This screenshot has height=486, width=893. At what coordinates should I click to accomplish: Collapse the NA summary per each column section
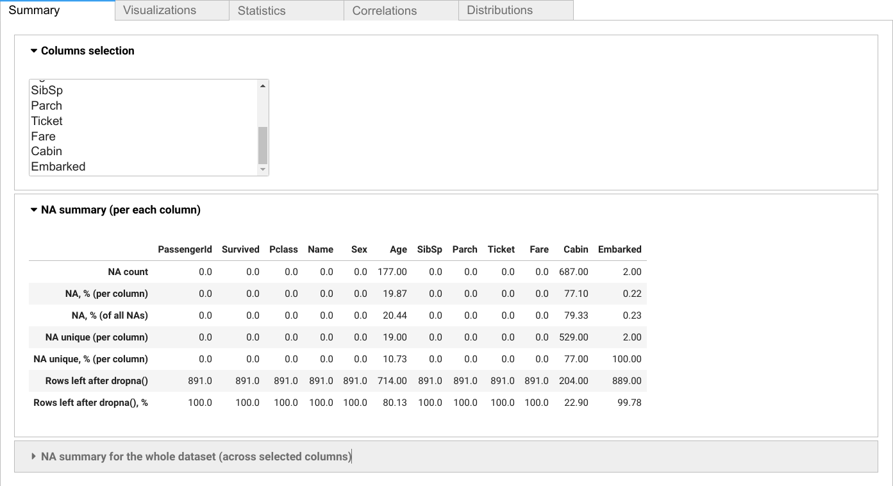point(115,210)
